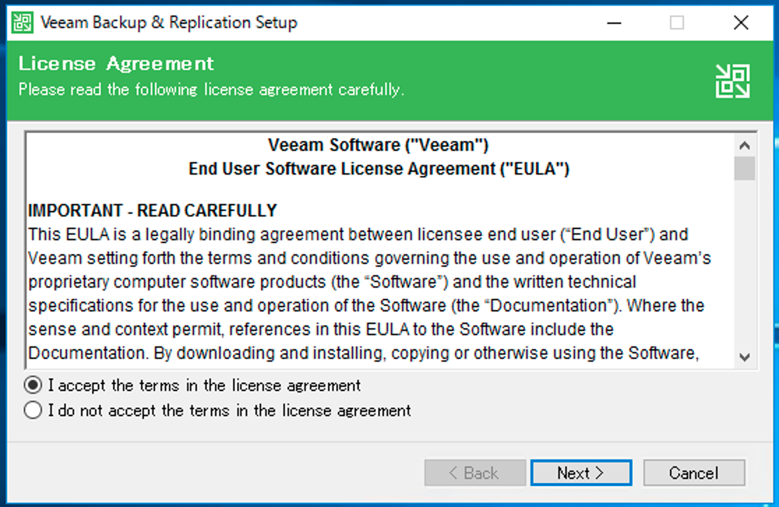Screen dimensions: 779x507
Task: Click the scrollbar down arrow
Action: [x=743, y=355]
